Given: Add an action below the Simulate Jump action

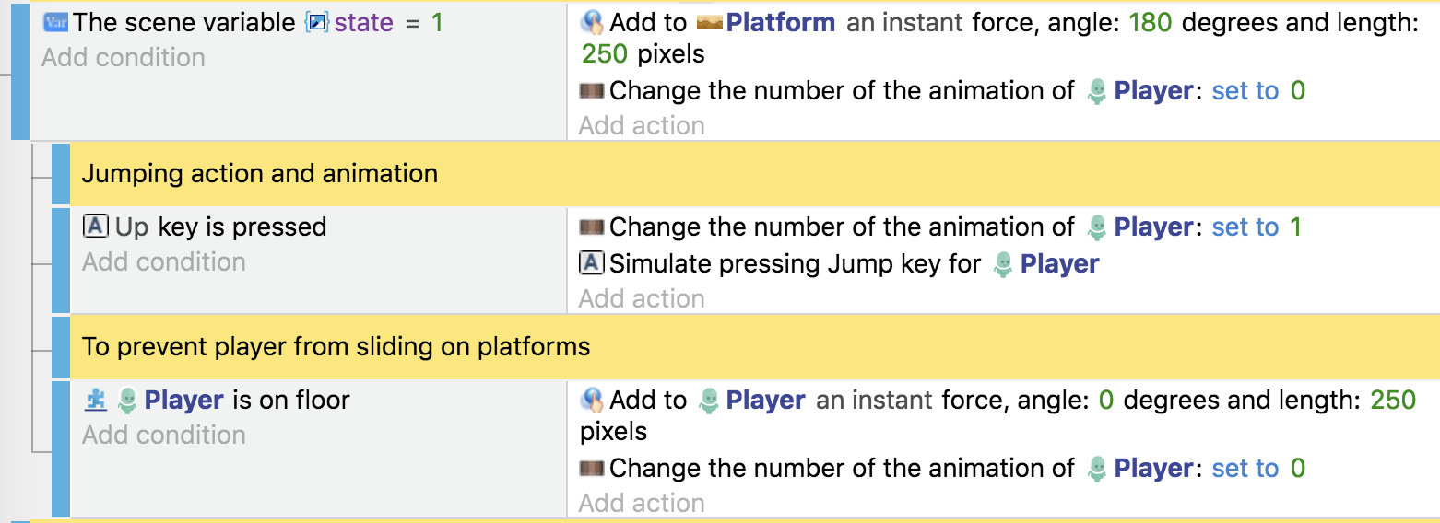Looking at the screenshot, I should click(642, 298).
